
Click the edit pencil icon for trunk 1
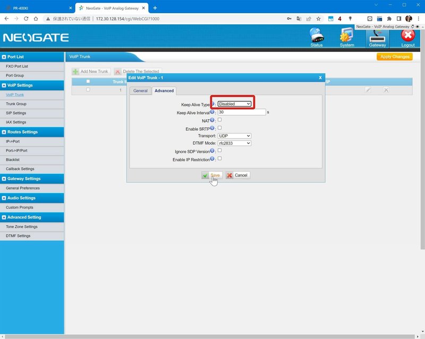[x=368, y=90]
